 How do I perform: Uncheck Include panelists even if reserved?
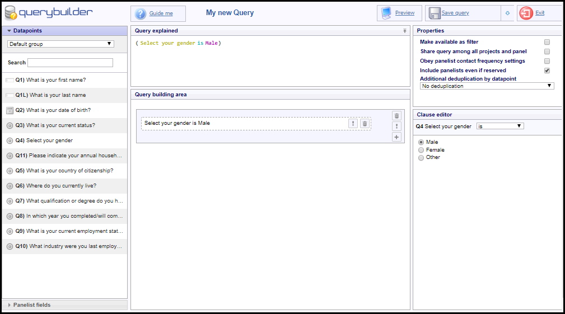point(547,71)
